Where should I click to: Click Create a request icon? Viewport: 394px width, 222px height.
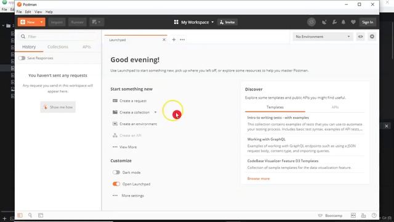coord(115,101)
